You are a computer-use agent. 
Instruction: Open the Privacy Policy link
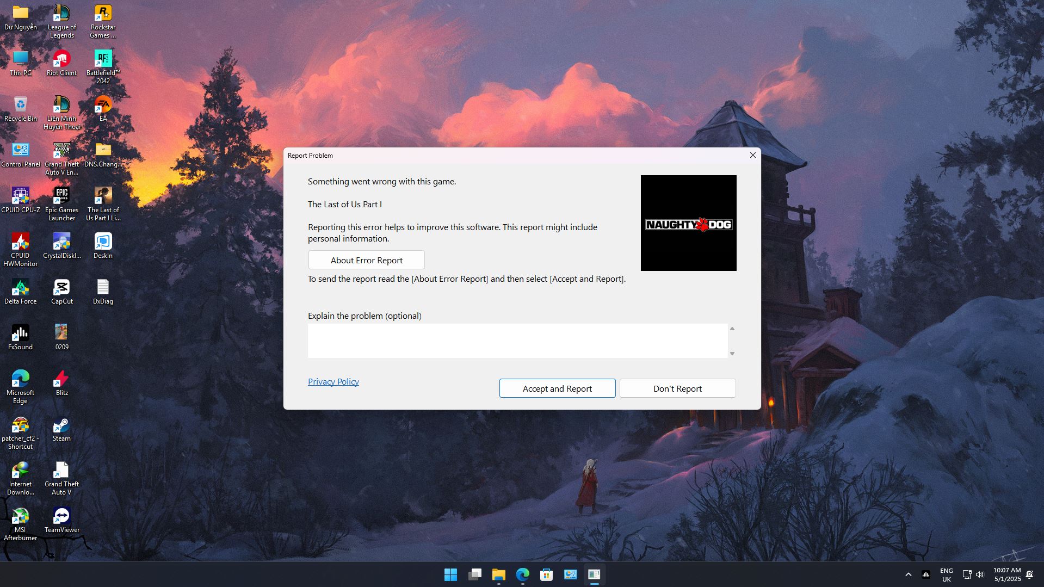click(x=333, y=381)
